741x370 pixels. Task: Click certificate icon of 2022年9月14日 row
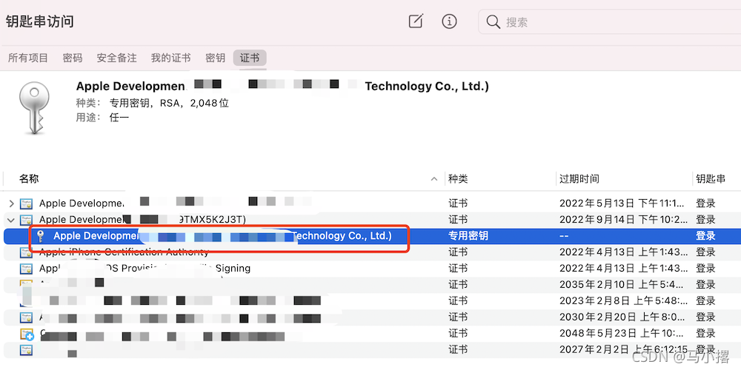26,220
